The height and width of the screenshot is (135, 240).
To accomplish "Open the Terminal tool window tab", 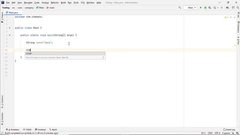I will (40, 129).
